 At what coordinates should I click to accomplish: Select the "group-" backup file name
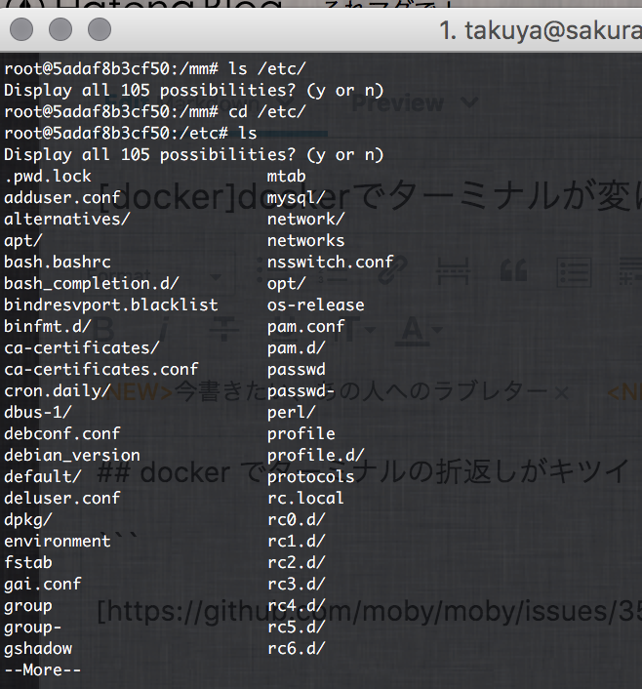[33, 628]
